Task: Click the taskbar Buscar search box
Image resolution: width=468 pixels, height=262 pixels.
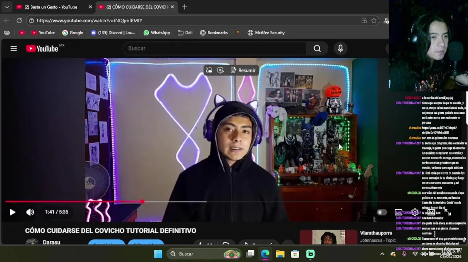Action: (204, 254)
